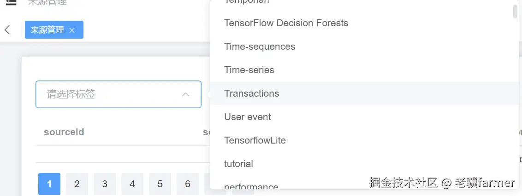
Task: Click the sourceId column header
Action: [x=64, y=132]
